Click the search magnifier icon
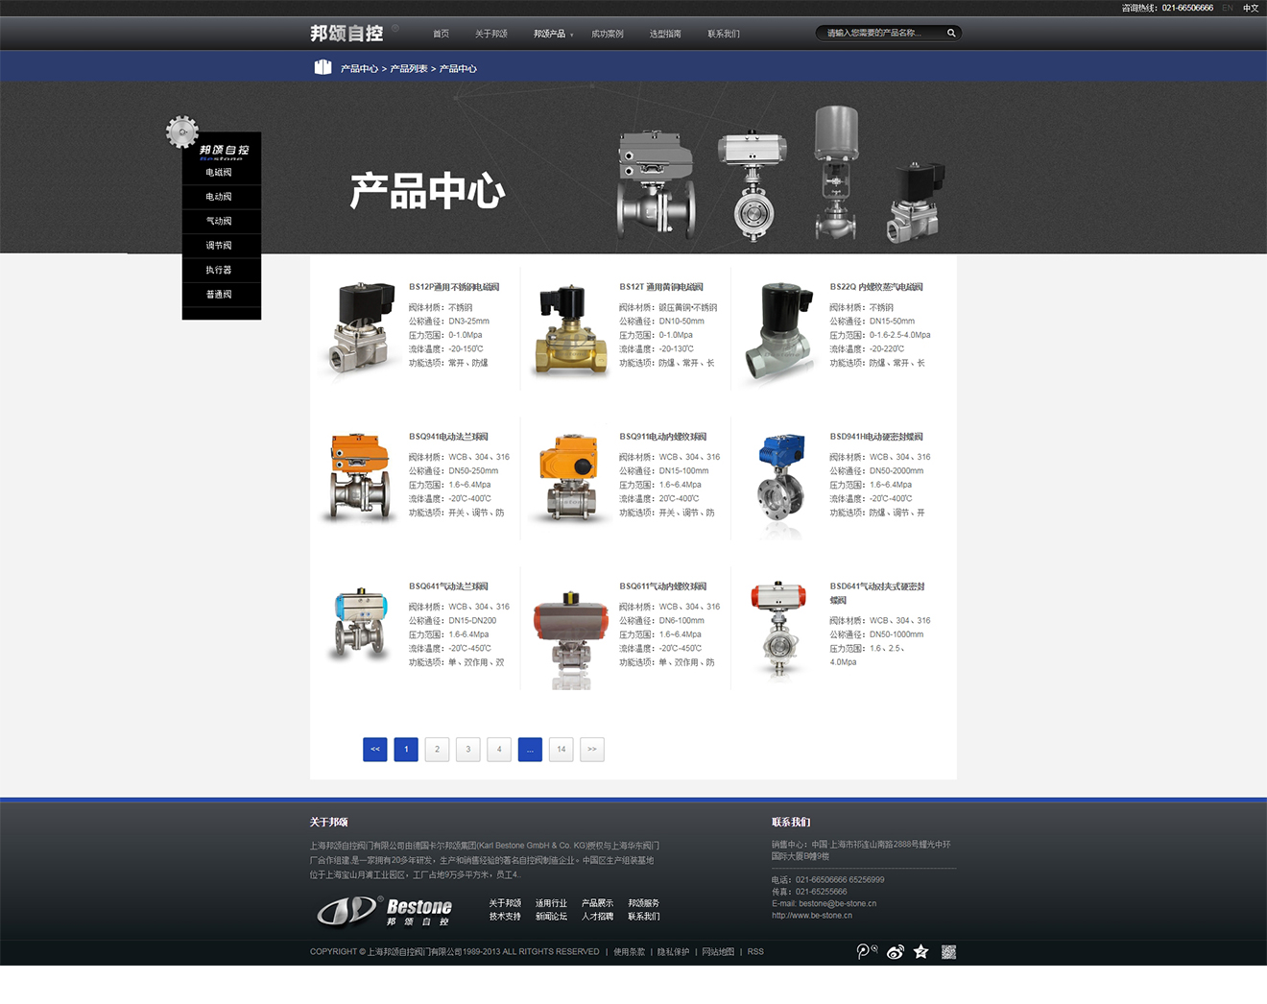 (x=951, y=34)
